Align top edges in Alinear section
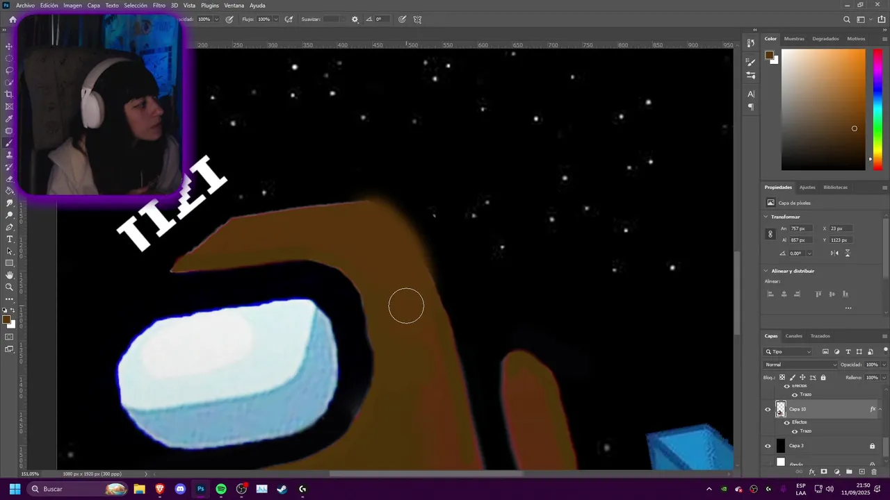The height and width of the screenshot is (500, 890). pyautogui.click(x=818, y=294)
